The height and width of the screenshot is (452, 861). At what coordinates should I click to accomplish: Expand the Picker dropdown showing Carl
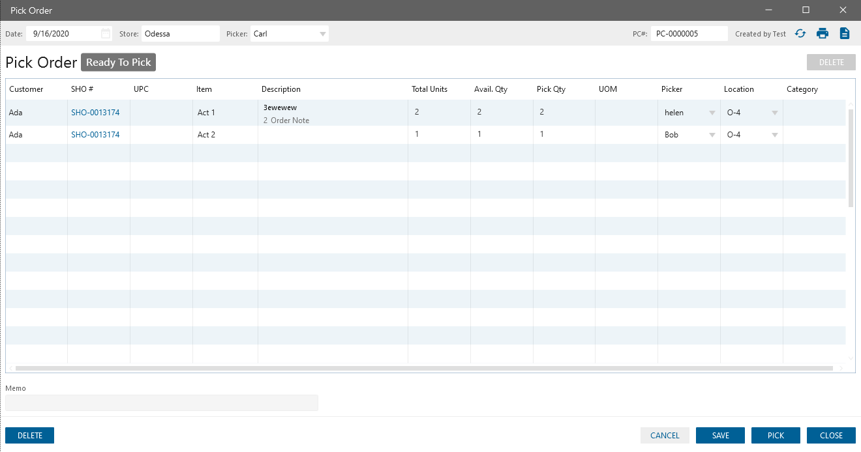click(323, 34)
